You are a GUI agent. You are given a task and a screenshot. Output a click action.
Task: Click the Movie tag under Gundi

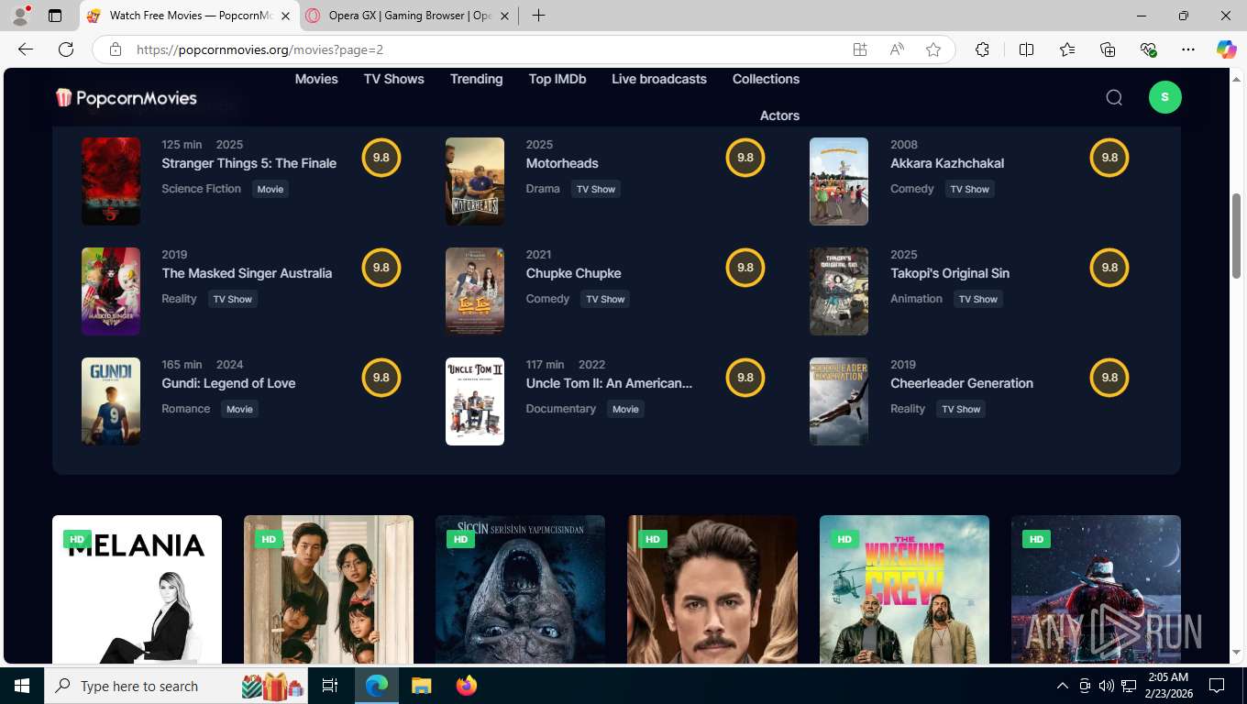click(239, 409)
